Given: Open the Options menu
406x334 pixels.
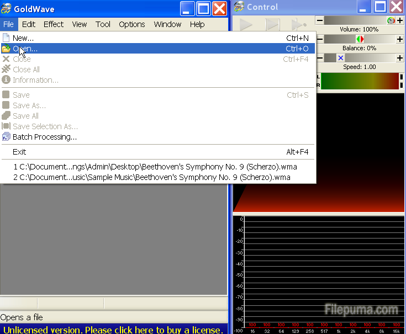Looking at the screenshot, I should [x=132, y=24].
